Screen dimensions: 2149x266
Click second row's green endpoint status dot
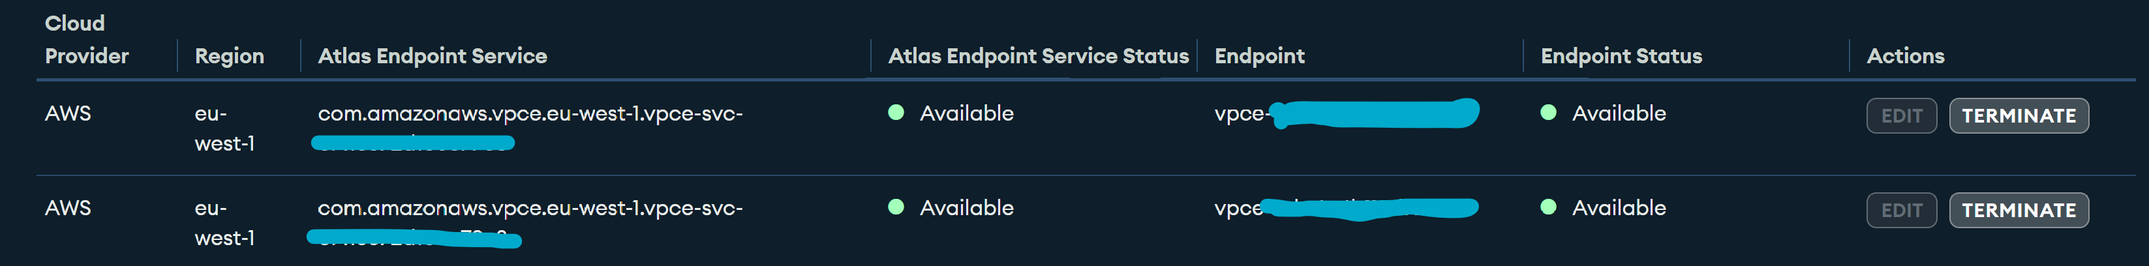point(1548,207)
